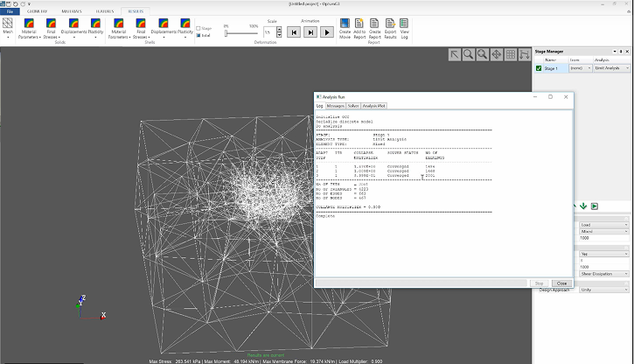This screenshot has height=364, width=634.
Task: Show Solids Final Stresses results
Action: 51,28
